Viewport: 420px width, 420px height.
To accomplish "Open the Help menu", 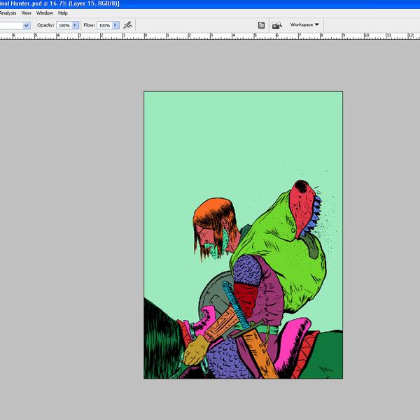I will (63, 13).
